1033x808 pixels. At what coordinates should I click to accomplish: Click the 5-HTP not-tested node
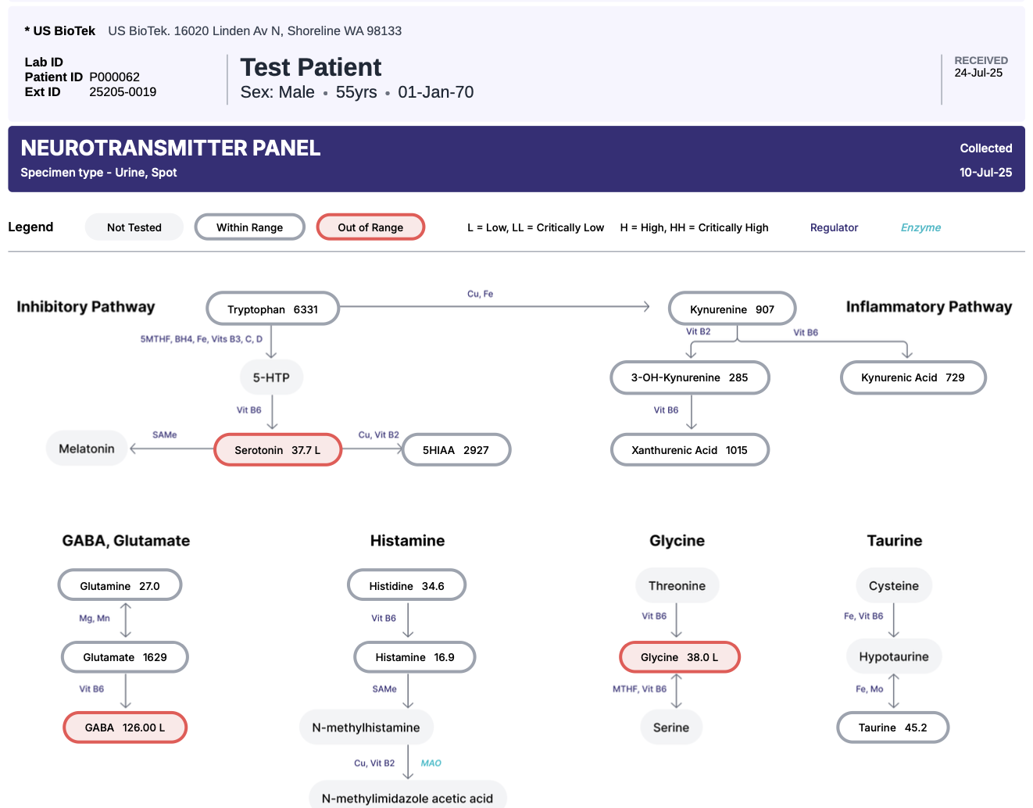point(271,377)
